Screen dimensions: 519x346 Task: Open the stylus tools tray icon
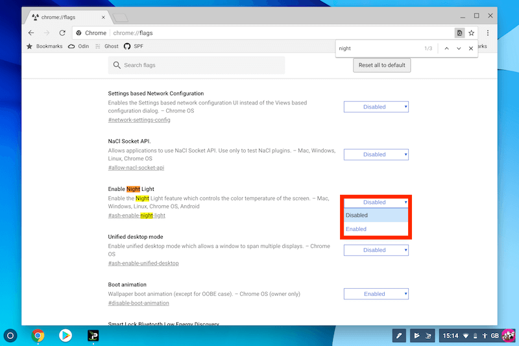tap(399, 336)
